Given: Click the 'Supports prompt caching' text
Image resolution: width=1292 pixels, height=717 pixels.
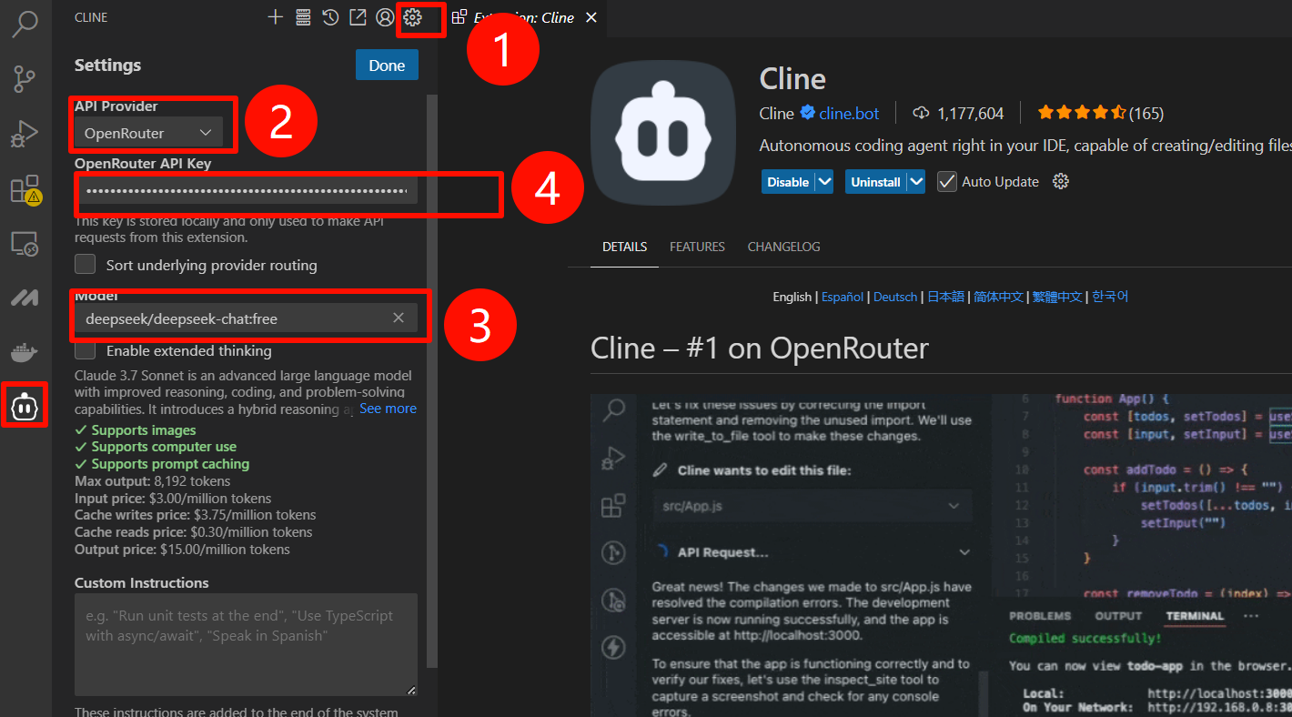Looking at the screenshot, I should pyautogui.click(x=170, y=464).
